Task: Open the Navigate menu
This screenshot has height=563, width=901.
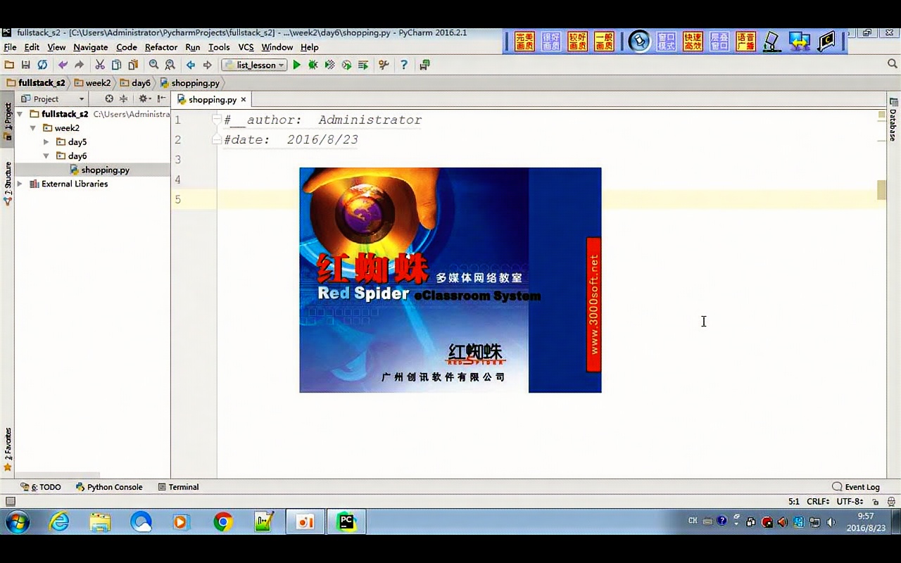Action: click(92, 47)
